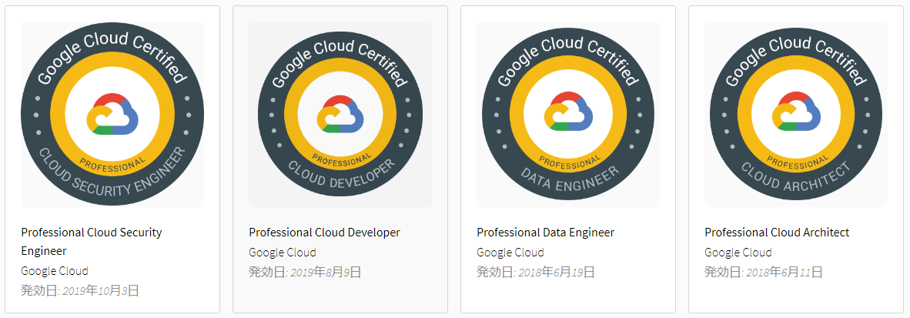910x318 pixels.
Task: Select the date 2018年6月11日
Action: 784,272
